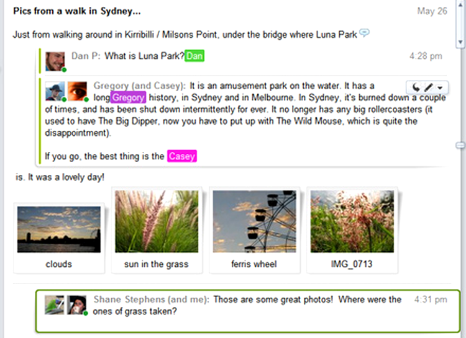Viewport: 466px width, 338px height.
Task: Click Casey's orange eye avatar
Action: [x=77, y=91]
